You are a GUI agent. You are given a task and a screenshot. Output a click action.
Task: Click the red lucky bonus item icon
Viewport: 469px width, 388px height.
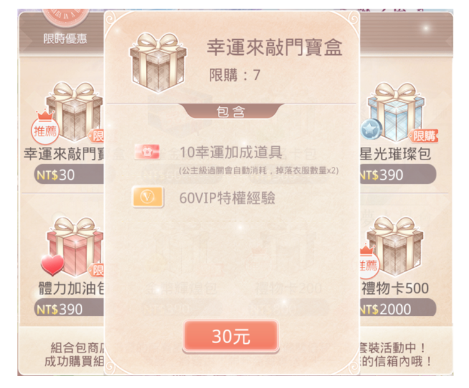[x=147, y=152]
